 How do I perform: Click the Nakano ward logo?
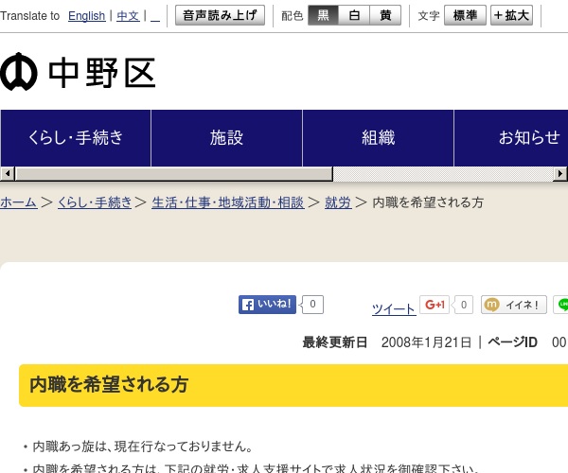point(78,73)
